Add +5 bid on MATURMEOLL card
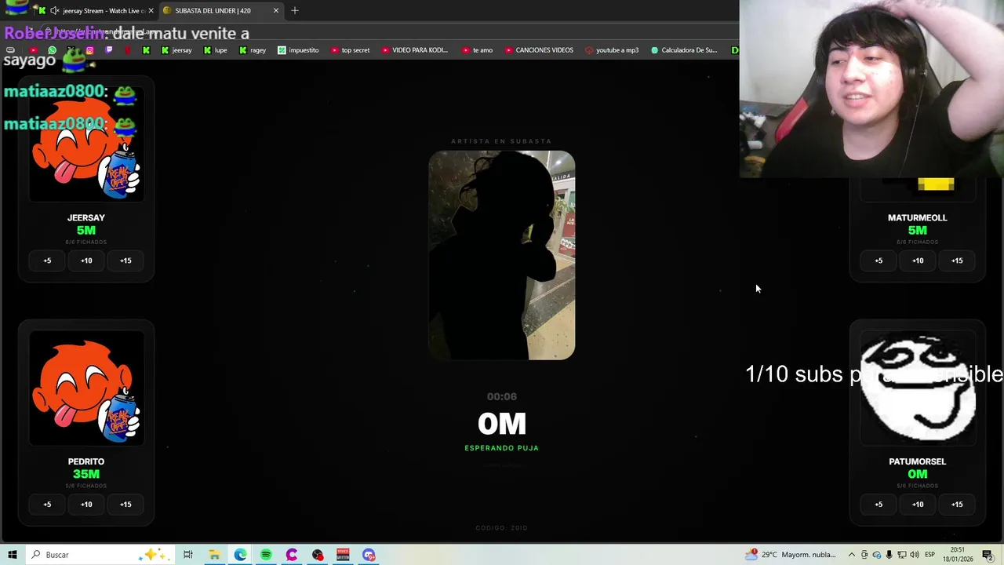This screenshot has height=565, width=1004. point(878,261)
